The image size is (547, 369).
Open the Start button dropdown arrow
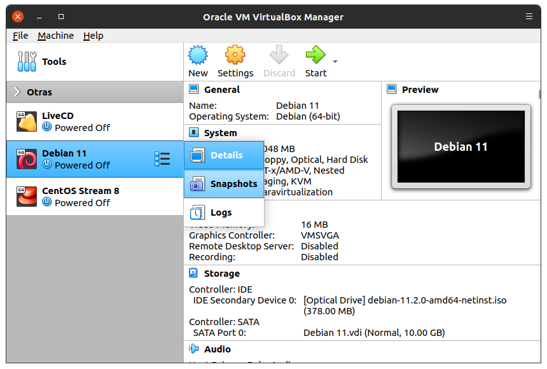point(335,62)
